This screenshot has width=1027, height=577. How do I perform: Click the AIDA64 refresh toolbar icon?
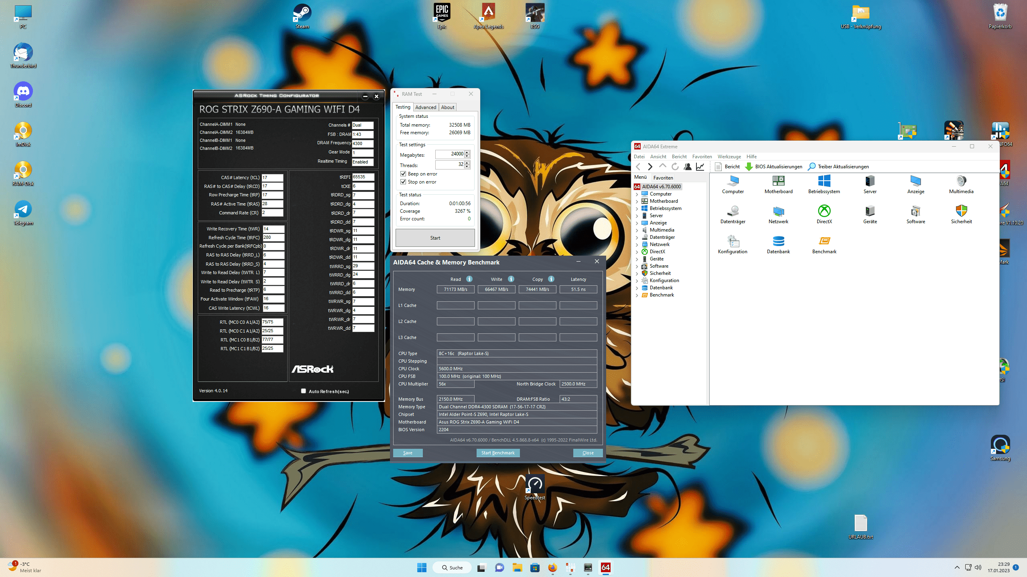pos(675,167)
